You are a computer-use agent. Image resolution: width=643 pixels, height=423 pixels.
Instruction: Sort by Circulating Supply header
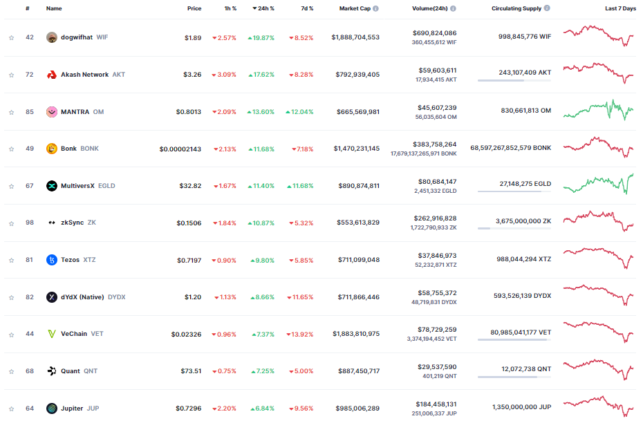click(x=516, y=8)
